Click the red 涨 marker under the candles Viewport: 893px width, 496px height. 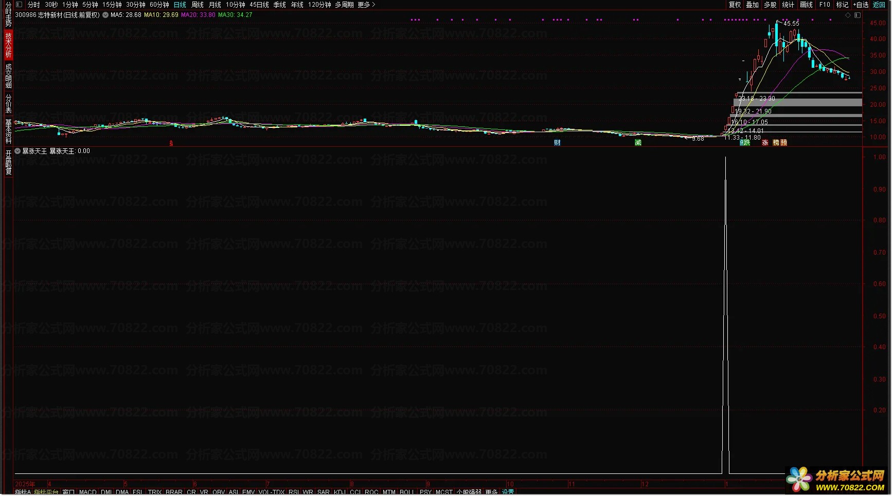tap(765, 143)
